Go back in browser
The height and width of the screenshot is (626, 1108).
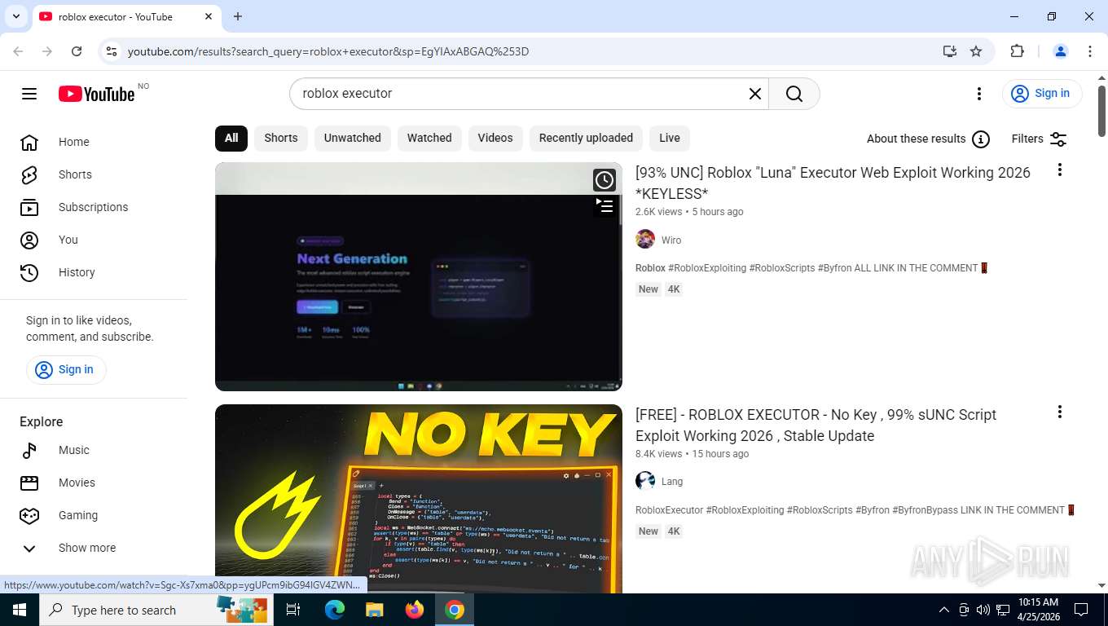18,51
